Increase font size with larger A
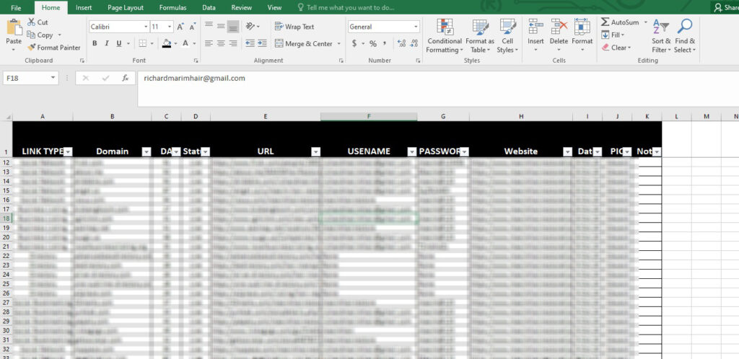739x359 pixels. [180, 27]
